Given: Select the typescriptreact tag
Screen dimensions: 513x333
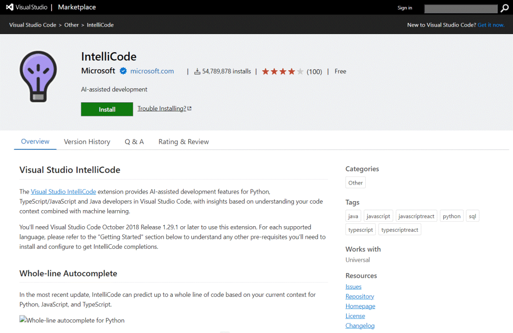Looking at the screenshot, I should click(x=399, y=230).
